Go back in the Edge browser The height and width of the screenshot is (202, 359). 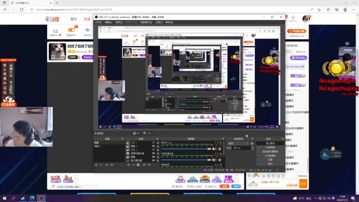[x=5, y=9]
